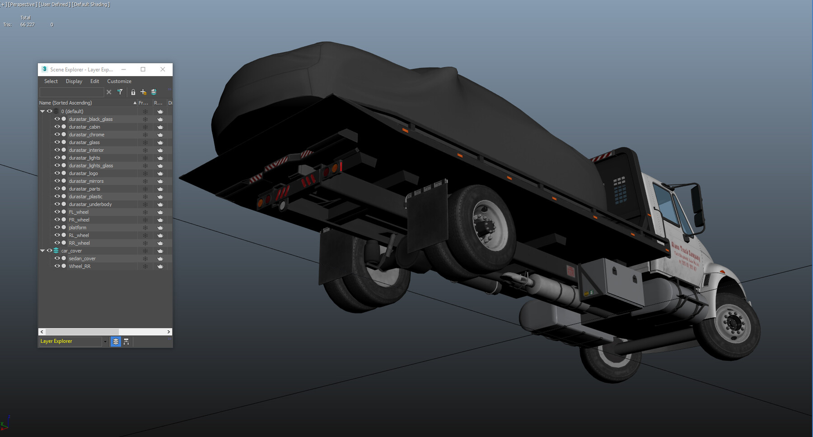Toggle renderable teapot for durastar_plastic

[x=160, y=197]
